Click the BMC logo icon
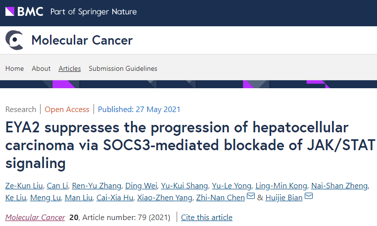Screen dimensions: 377x226 click(24, 11)
